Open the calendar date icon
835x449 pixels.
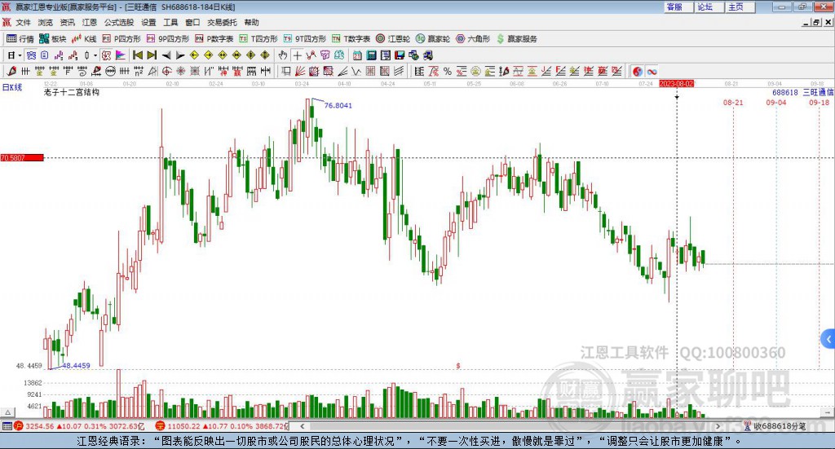pyautogui.click(x=357, y=55)
